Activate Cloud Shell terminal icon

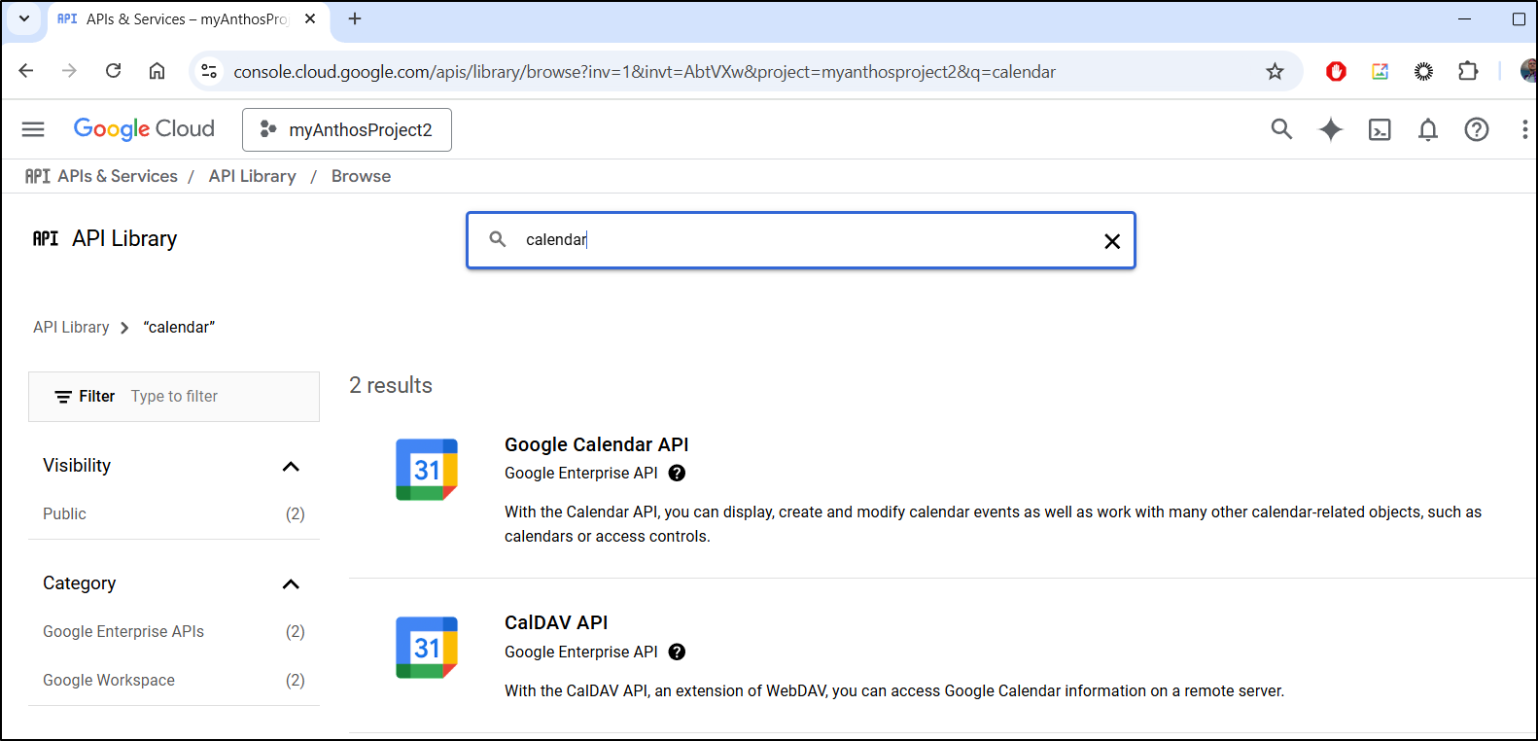(1380, 129)
